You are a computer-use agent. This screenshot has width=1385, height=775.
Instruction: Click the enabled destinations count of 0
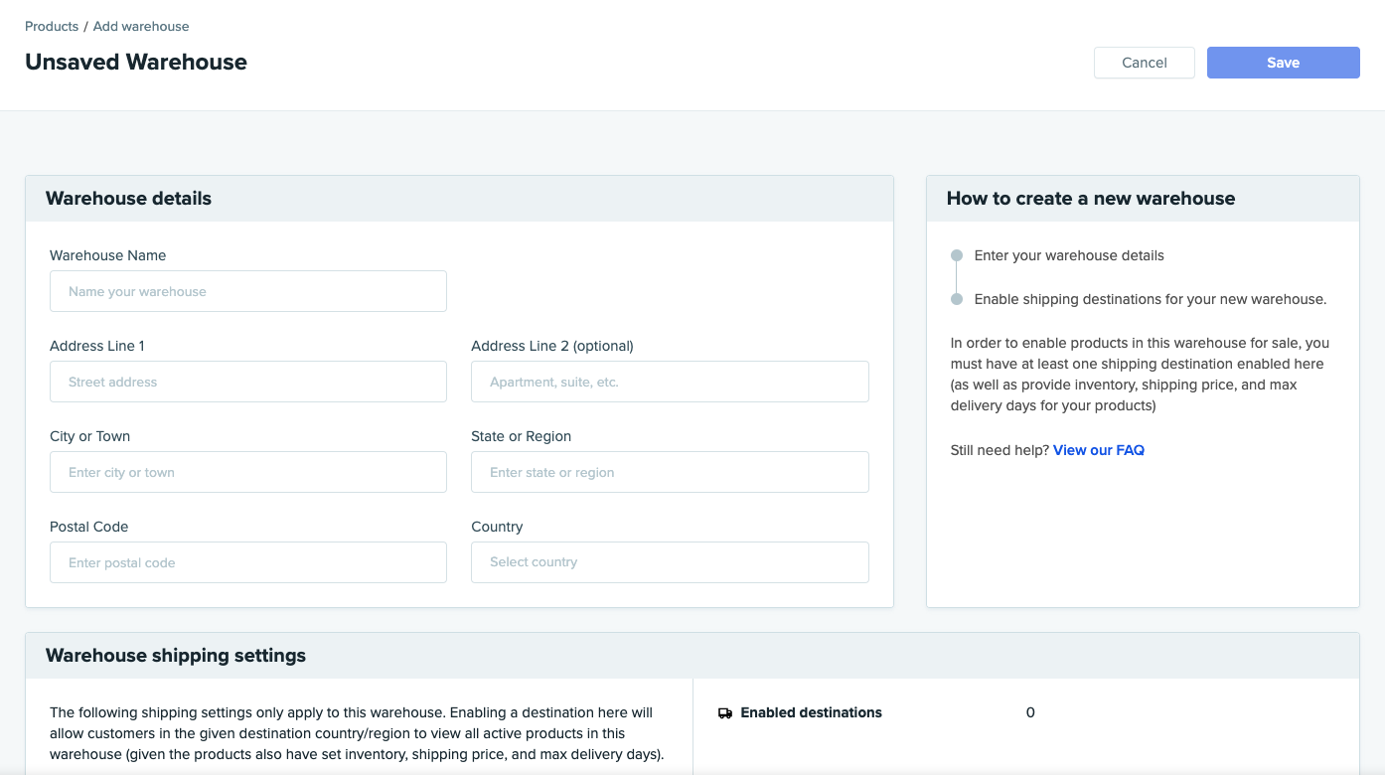1030,712
